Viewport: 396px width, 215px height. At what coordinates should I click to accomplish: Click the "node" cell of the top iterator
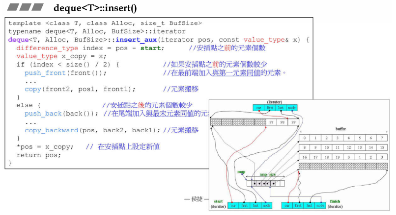pyautogui.click(x=292, y=108)
